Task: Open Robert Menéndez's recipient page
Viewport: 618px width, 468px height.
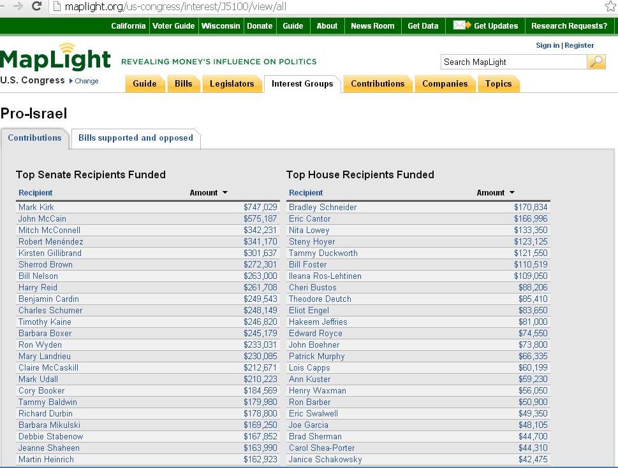Action: click(51, 241)
